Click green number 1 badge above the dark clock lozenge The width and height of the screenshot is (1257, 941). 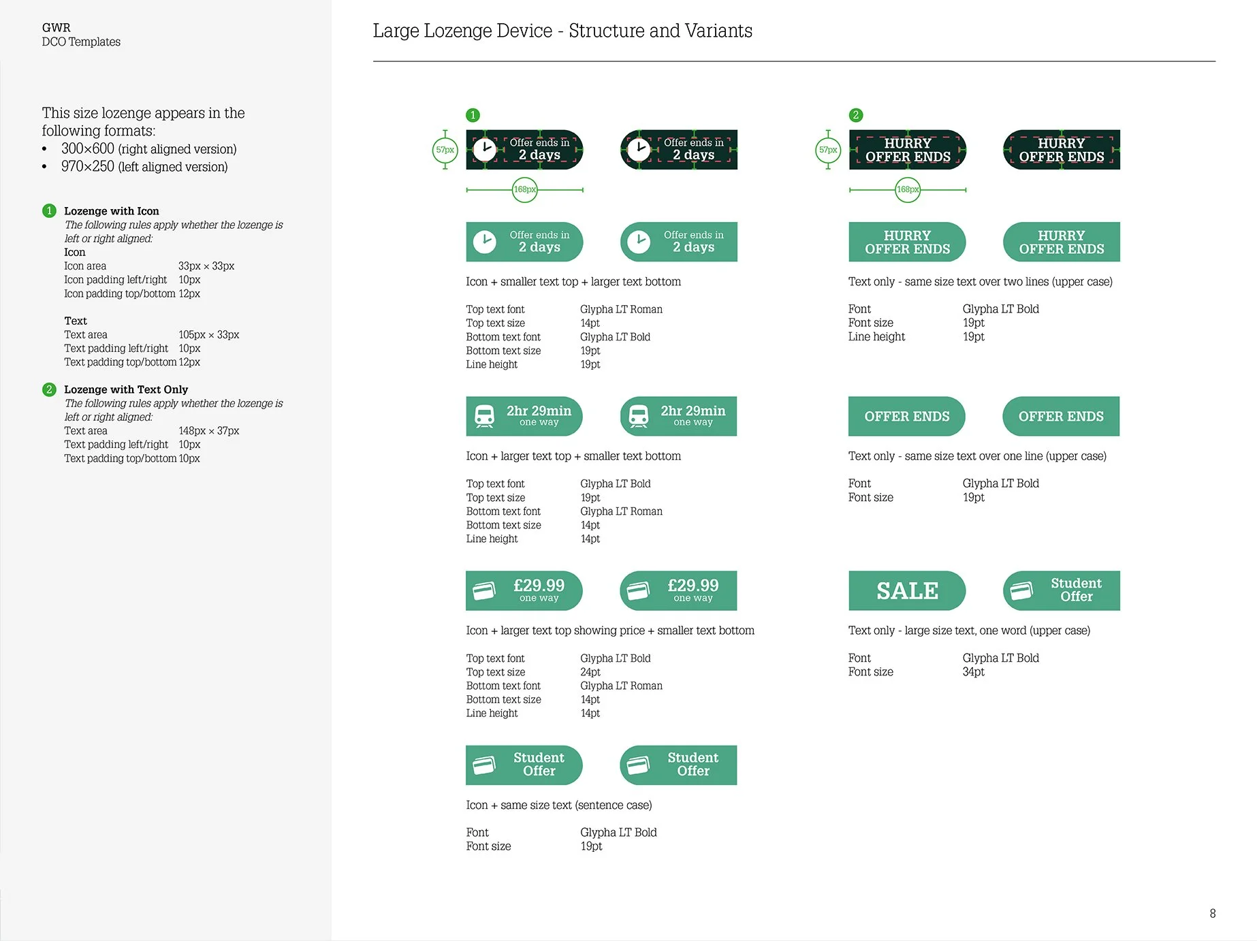(473, 115)
